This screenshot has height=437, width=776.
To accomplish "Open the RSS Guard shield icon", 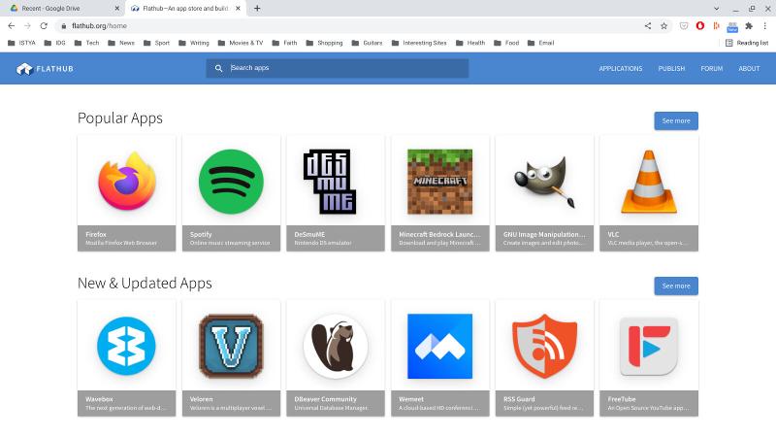I will tap(544, 346).
